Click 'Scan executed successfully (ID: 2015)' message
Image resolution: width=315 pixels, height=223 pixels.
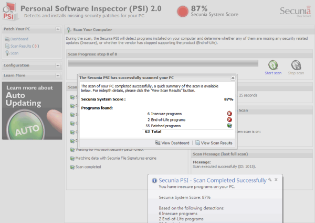(224, 166)
